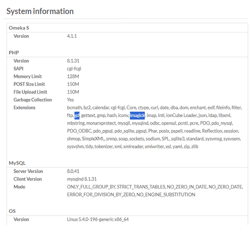Screen dimensions: 251x225
Task: Select the OS section header
Action: tap(12, 211)
